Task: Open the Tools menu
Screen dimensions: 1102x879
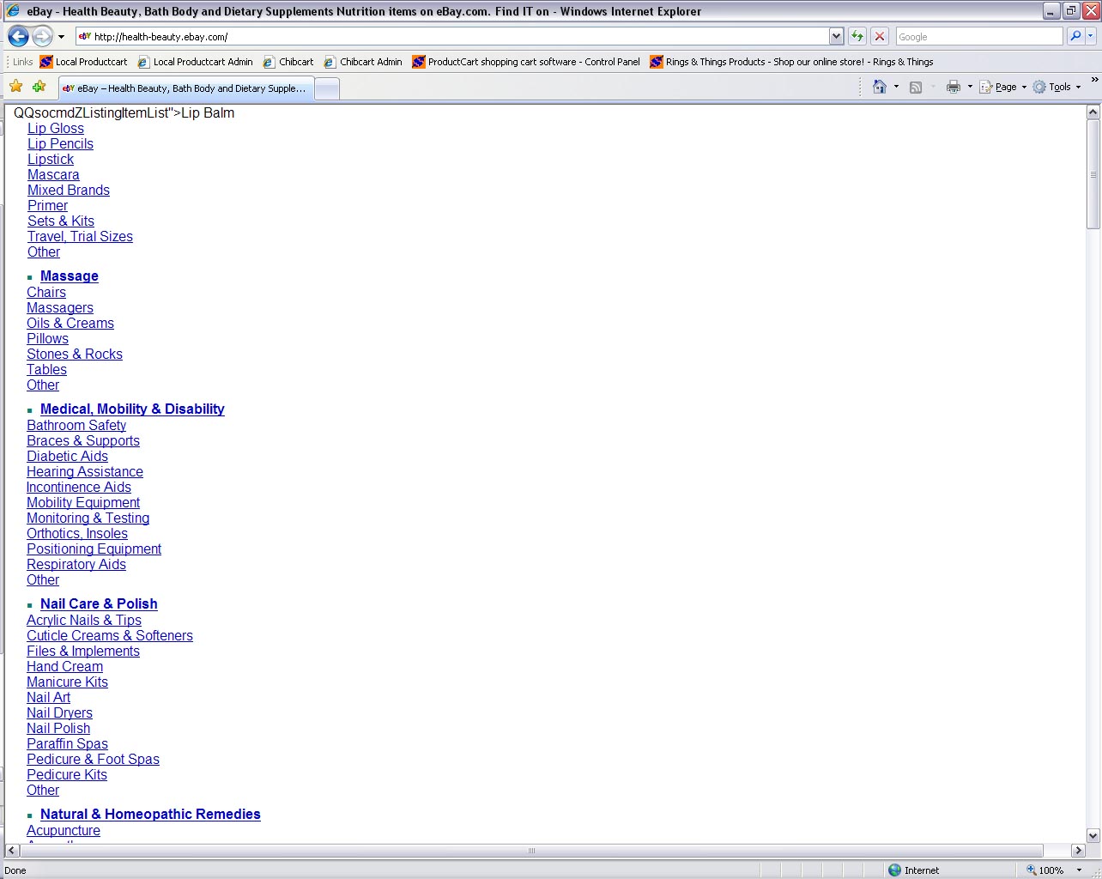Action: pos(1057,87)
